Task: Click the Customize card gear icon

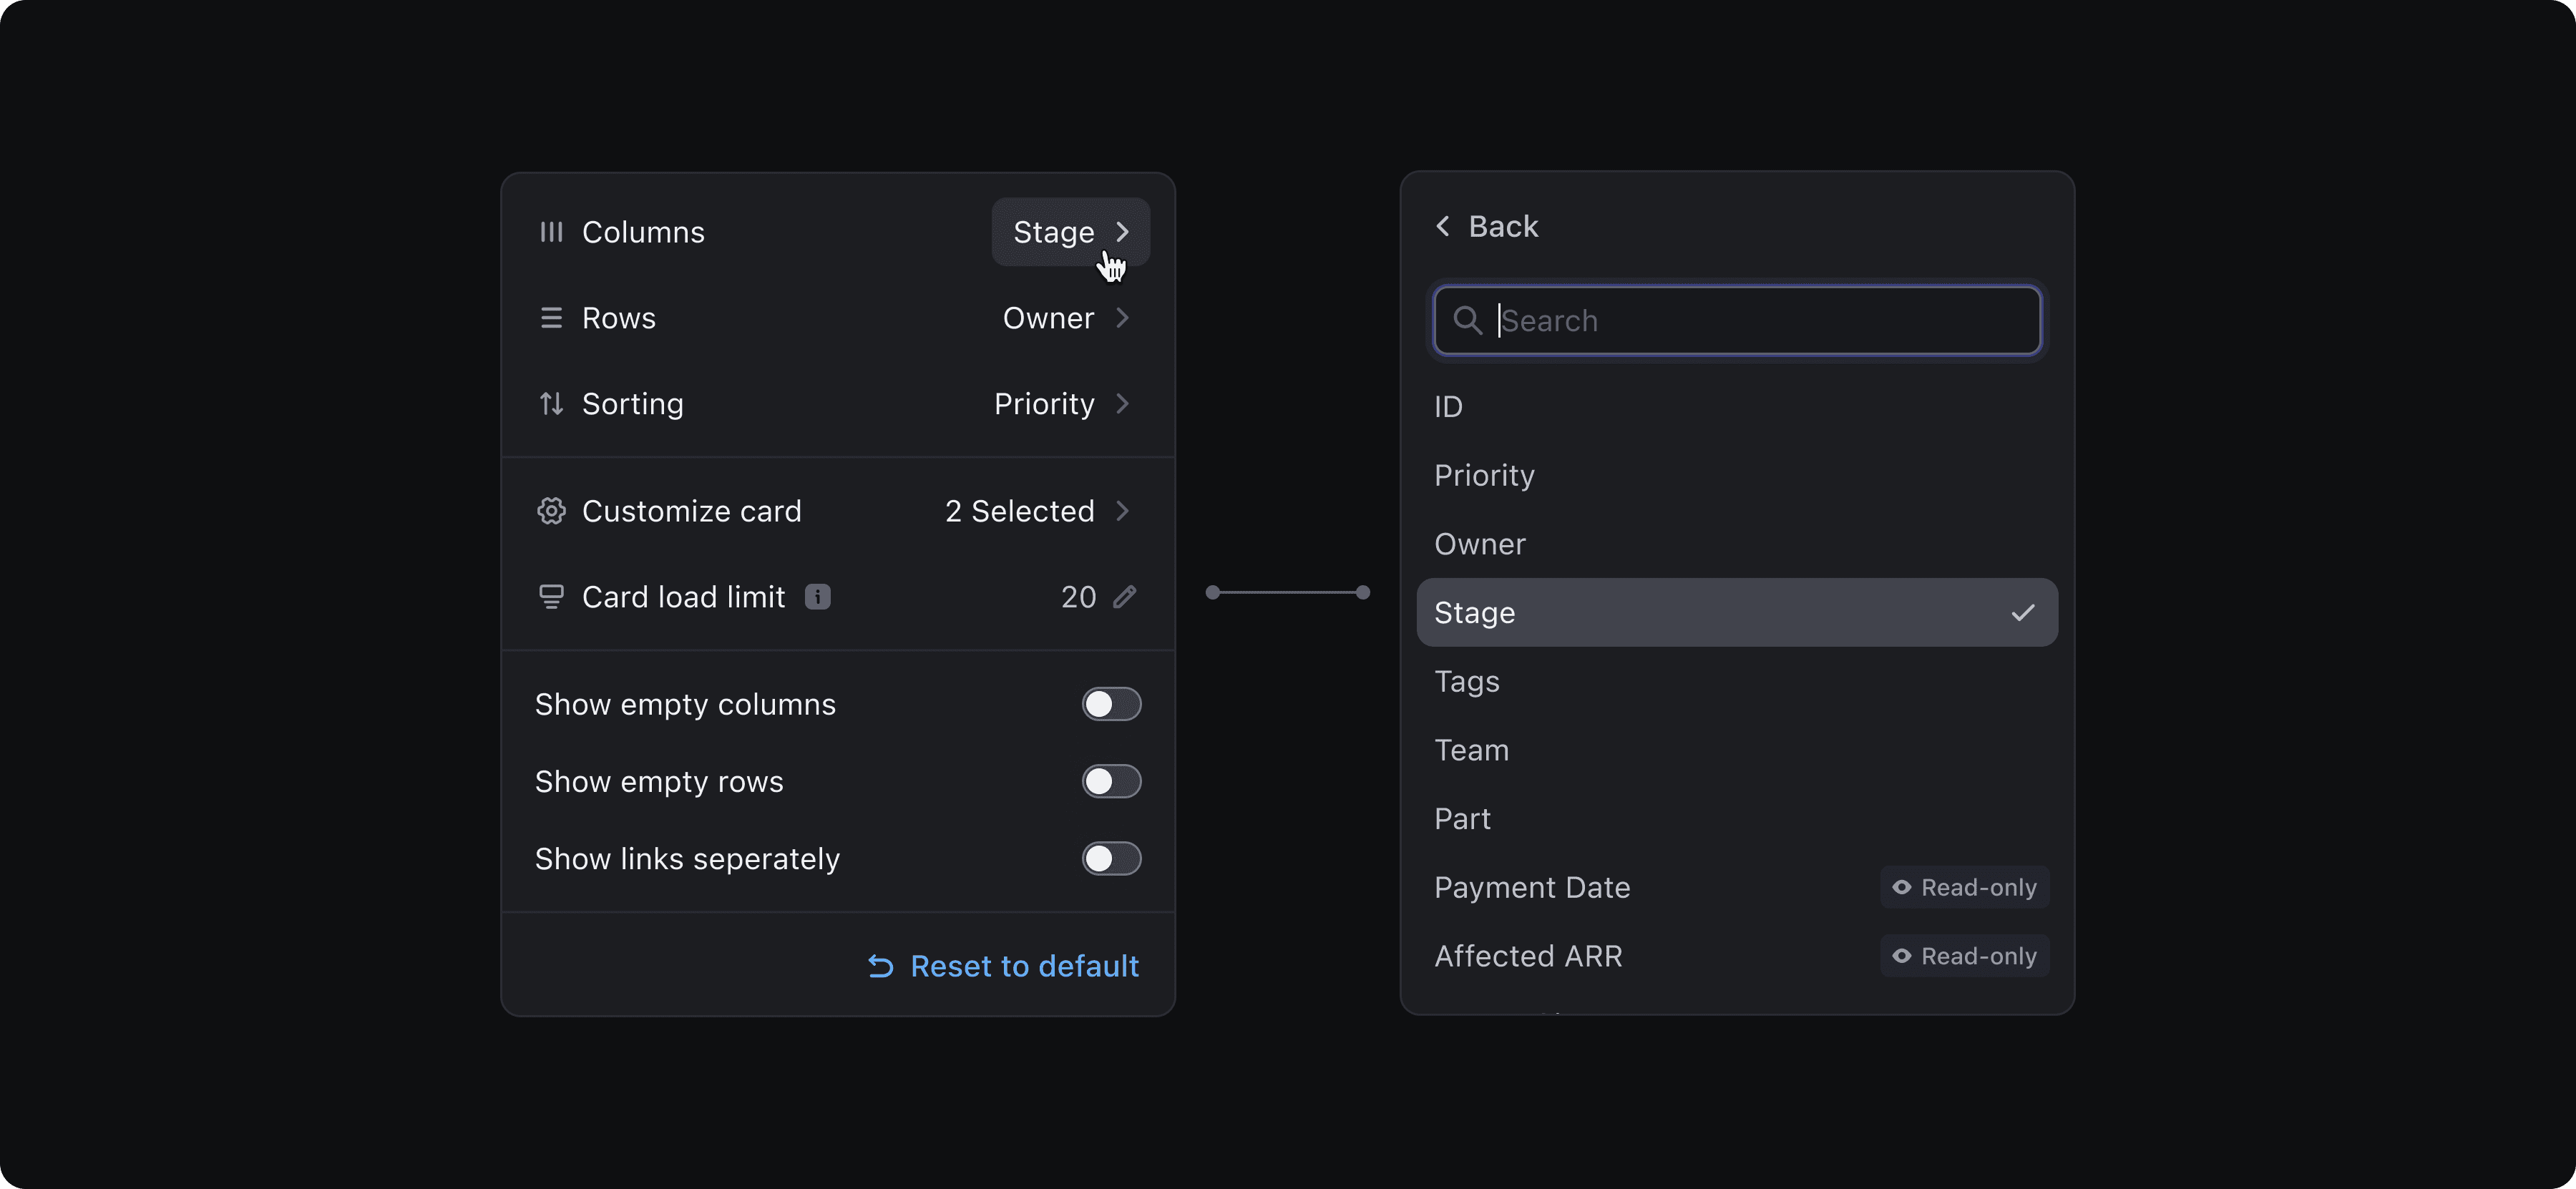Action: (551, 511)
